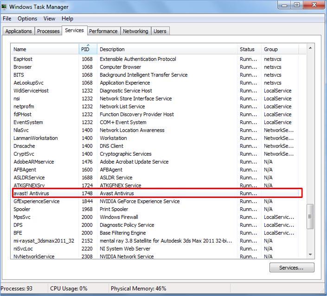The height and width of the screenshot is (296, 327).
Task: Switch to the Performance tab
Action: coord(103,31)
